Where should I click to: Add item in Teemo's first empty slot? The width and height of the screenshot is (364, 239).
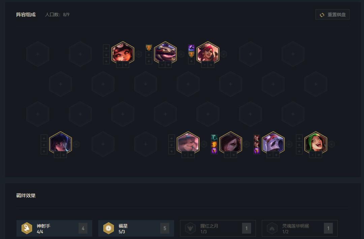[172, 138]
